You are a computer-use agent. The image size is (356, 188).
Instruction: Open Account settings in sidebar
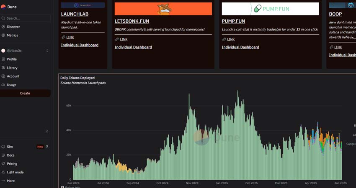[x=13, y=76]
